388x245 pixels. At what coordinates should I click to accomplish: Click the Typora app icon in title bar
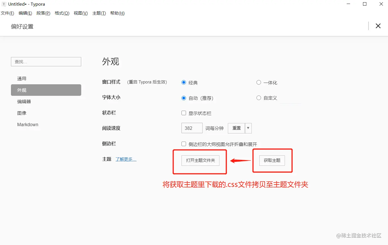pos(4,4)
